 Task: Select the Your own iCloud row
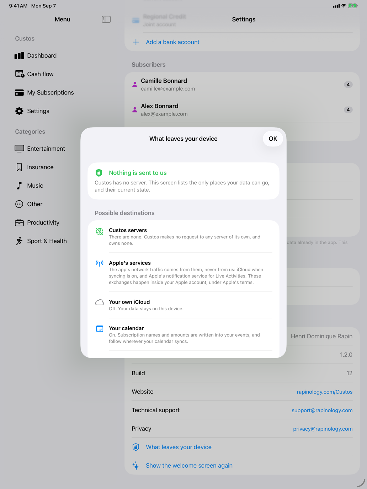click(x=183, y=305)
